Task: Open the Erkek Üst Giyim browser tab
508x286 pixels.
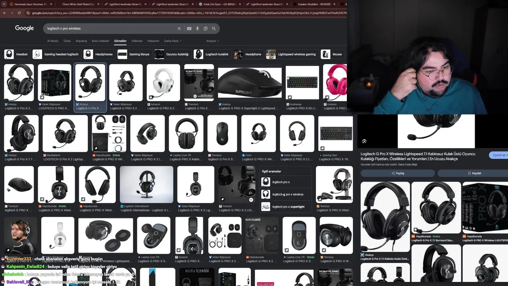Action: point(219,4)
